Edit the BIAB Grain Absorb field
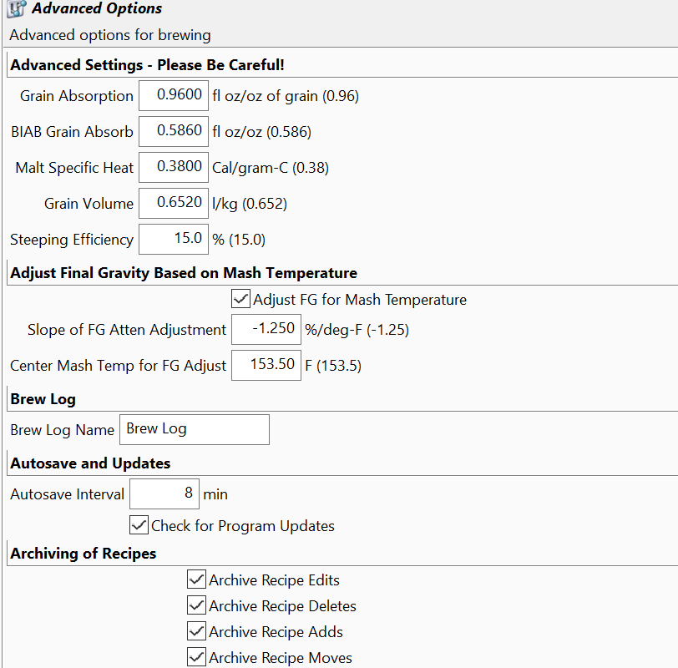The image size is (678, 668). [174, 131]
